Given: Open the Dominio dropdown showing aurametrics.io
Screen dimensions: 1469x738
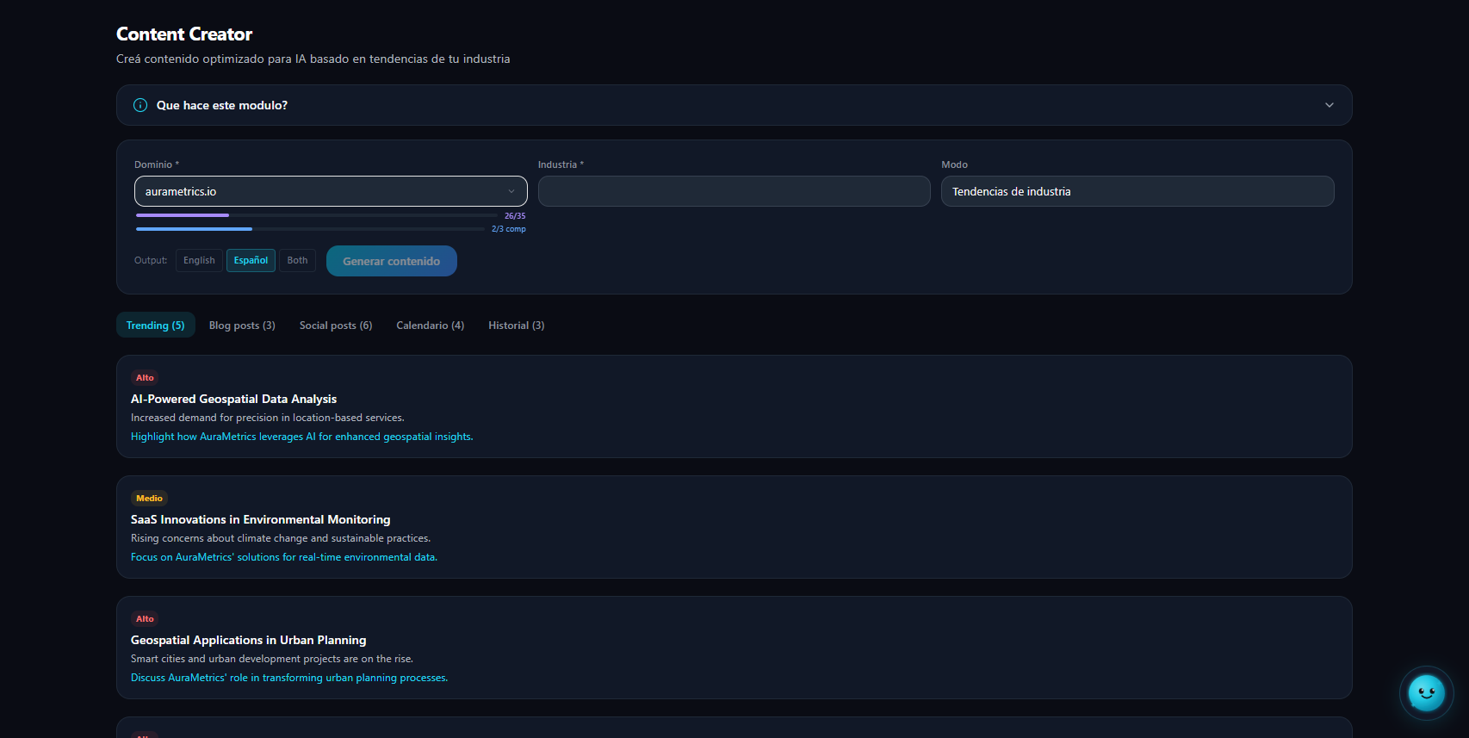Looking at the screenshot, I should pos(331,191).
